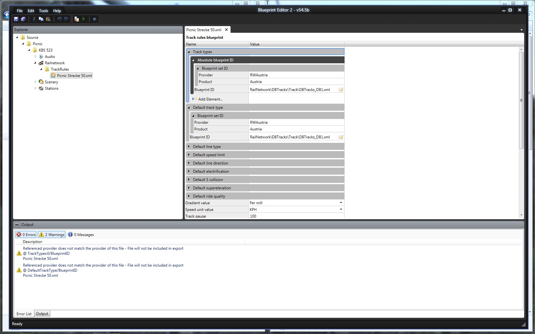Expand the Default electrification section
This screenshot has width=535, height=334.
point(189,171)
